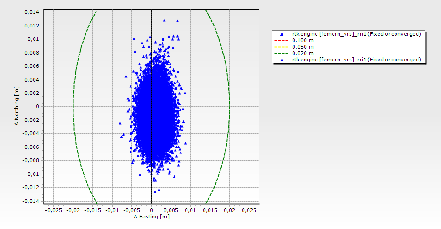Click the top "rtk engine [femern_vrs]_rri1" legend text

(356, 34)
